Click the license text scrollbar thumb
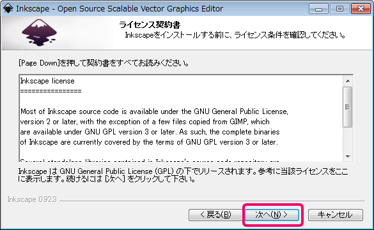 click(x=348, y=107)
